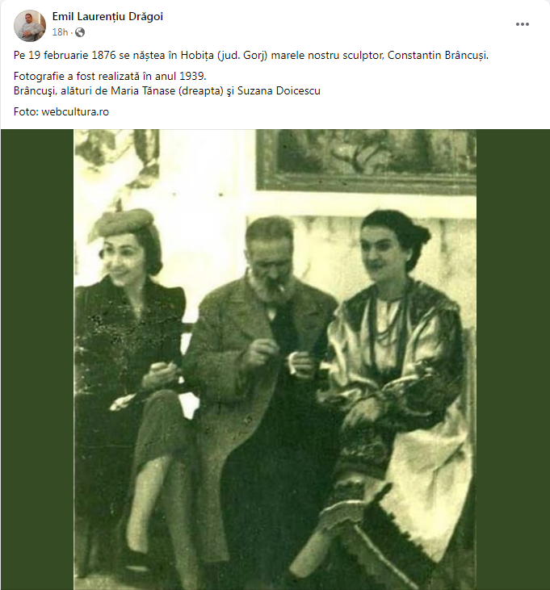Click the right dark green photo margin

[513, 359]
